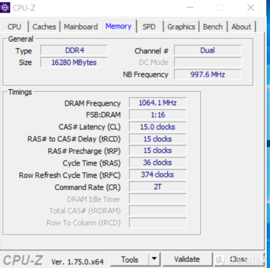Screen dimensions: 270x268
Task: Open the Graphics tab
Action: (x=181, y=27)
